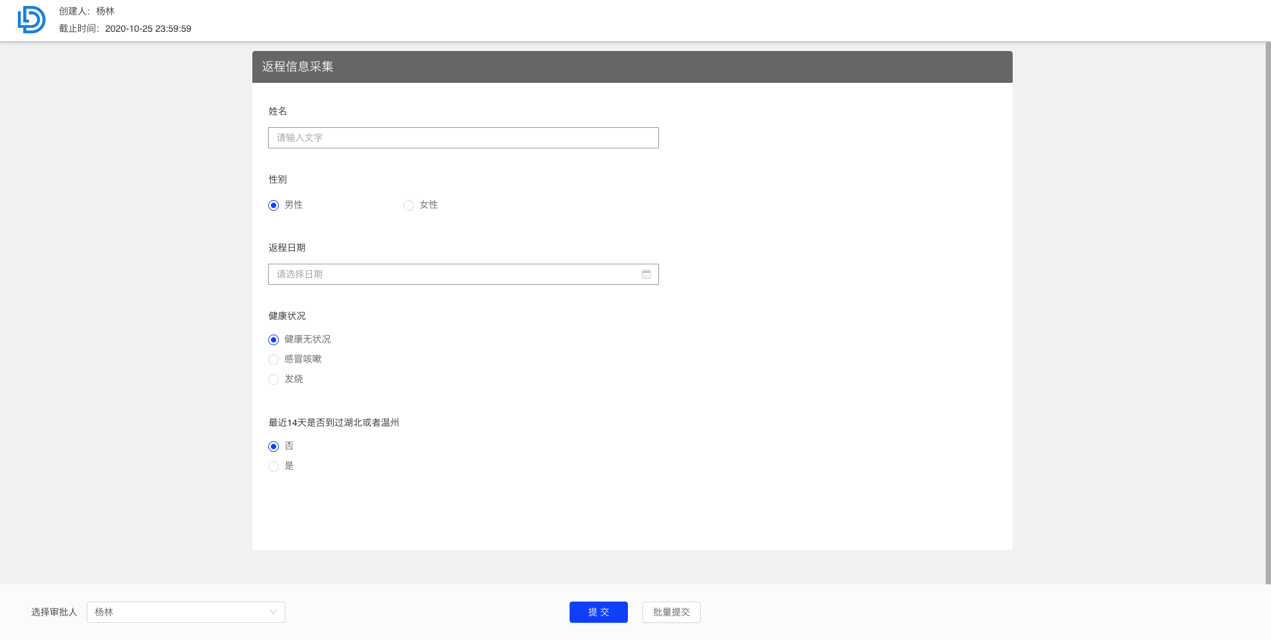1271x640 pixels.
Task: Click the 截止时间 deadline text
Action: click(x=125, y=28)
